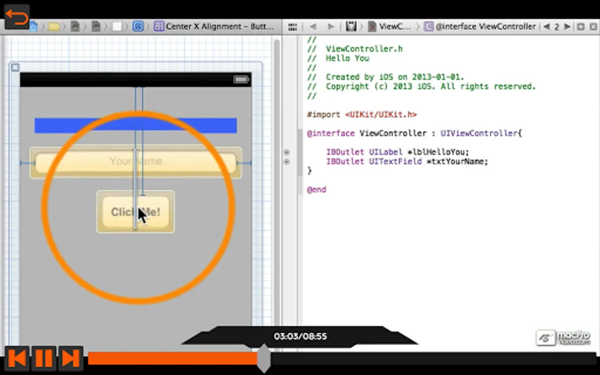Viewport: 600px width, 375px height.
Task: Click the counterpart file right arrow
Action: 567,26
